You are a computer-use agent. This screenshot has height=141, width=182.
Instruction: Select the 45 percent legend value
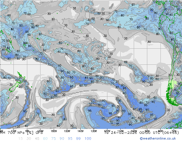tap(37, 139)
